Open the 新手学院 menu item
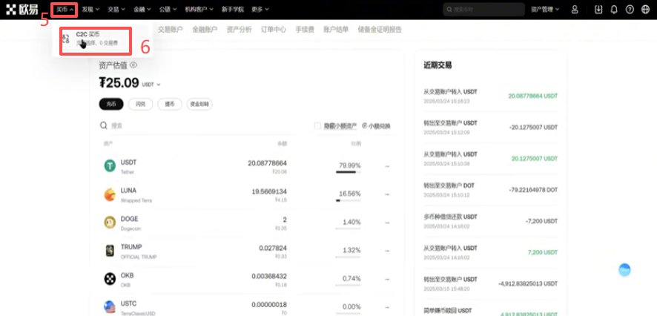Viewport: 657px width, 316px height. (x=233, y=9)
